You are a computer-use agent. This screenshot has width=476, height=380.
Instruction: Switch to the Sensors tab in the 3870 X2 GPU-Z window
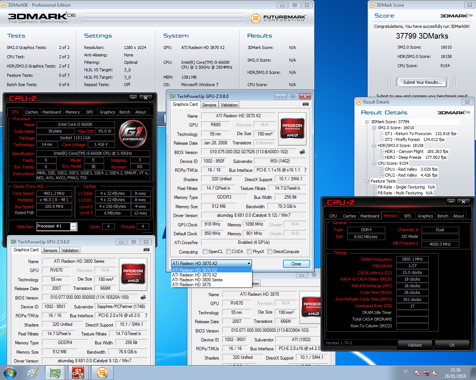coord(209,105)
